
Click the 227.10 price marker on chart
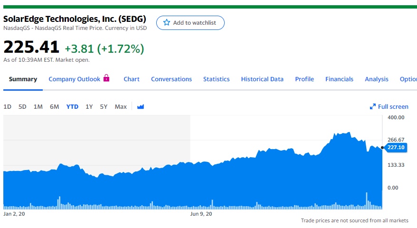396,147
